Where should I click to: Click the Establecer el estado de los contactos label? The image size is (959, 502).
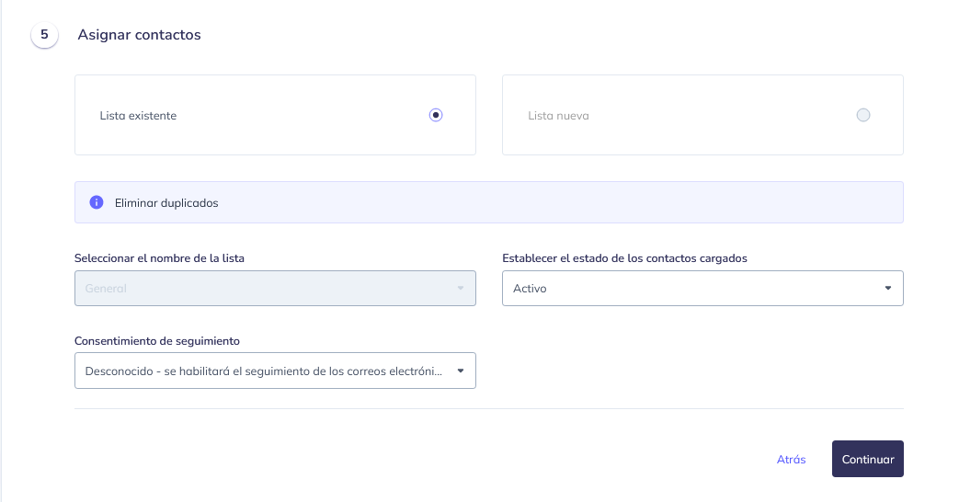tap(624, 258)
